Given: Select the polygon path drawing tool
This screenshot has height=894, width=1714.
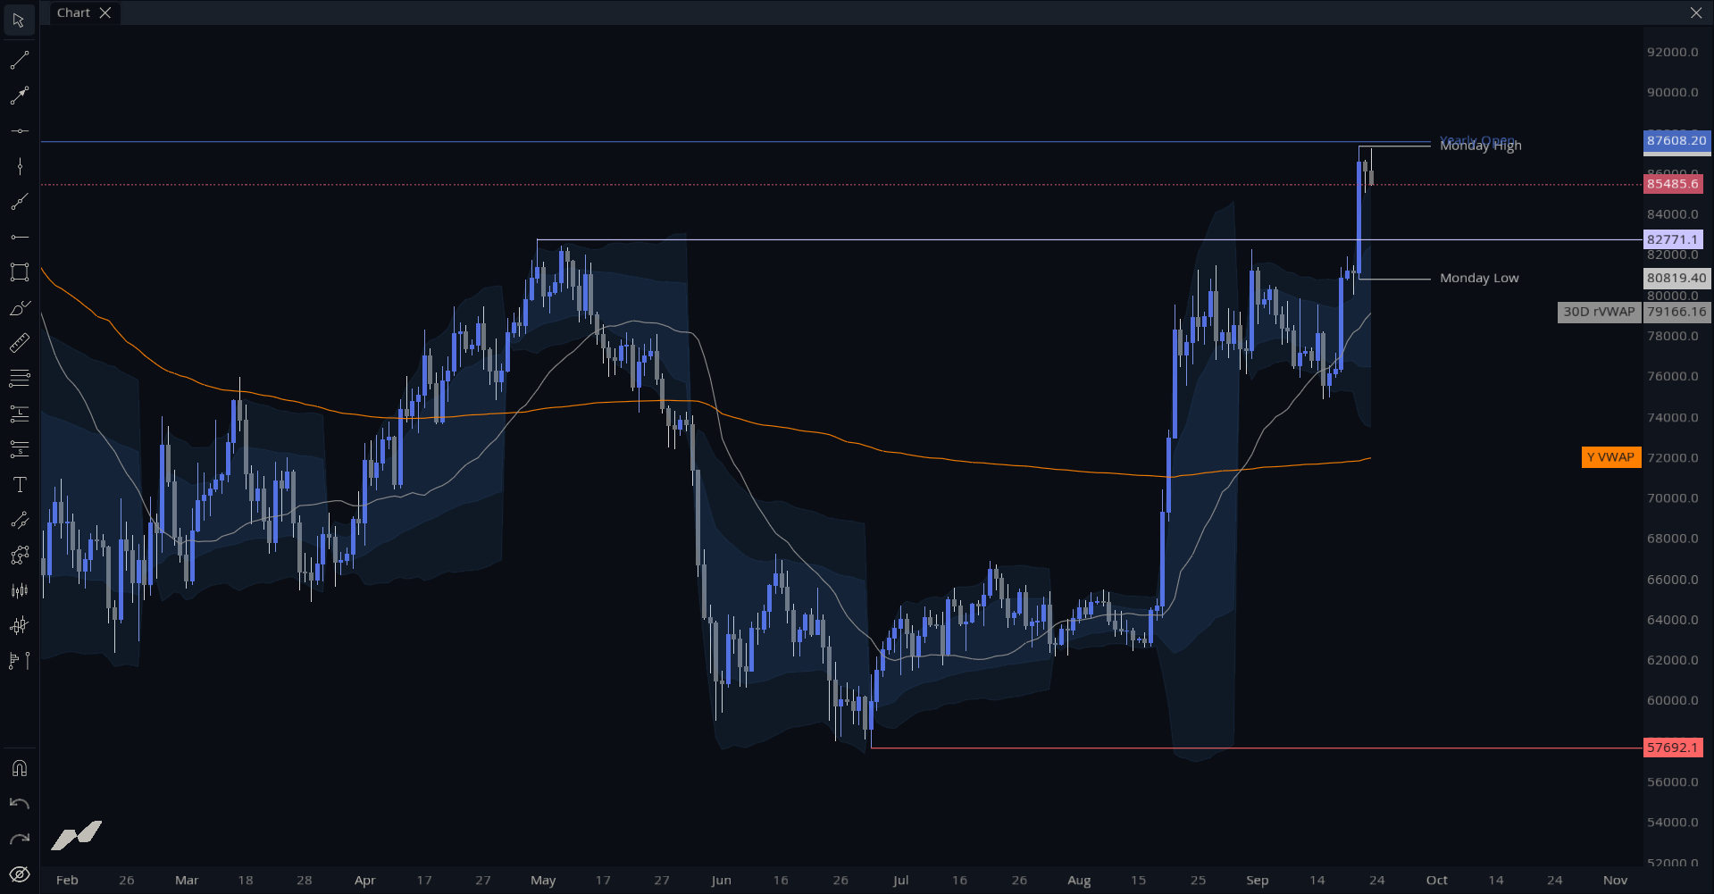Looking at the screenshot, I should [19, 556].
